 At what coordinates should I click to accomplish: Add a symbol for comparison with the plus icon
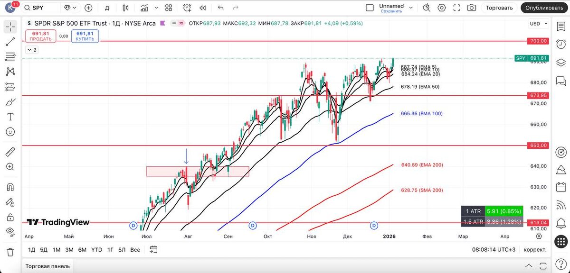coord(88,8)
